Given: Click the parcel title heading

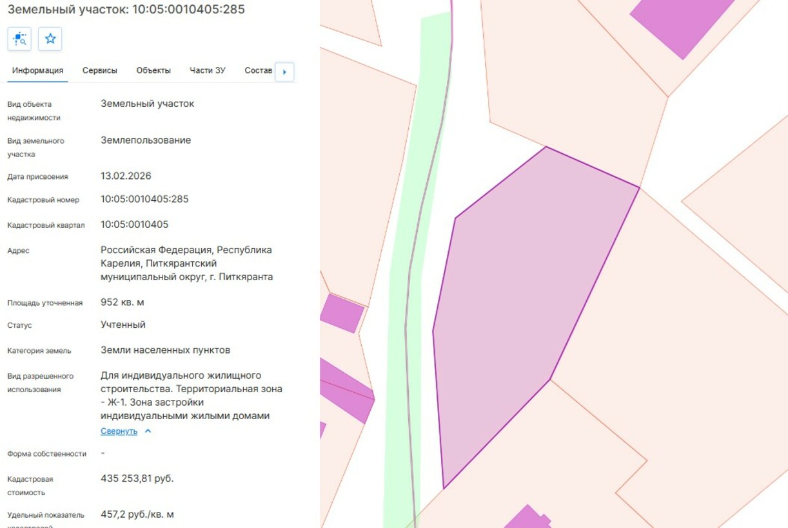Looking at the screenshot, I should click(x=126, y=10).
